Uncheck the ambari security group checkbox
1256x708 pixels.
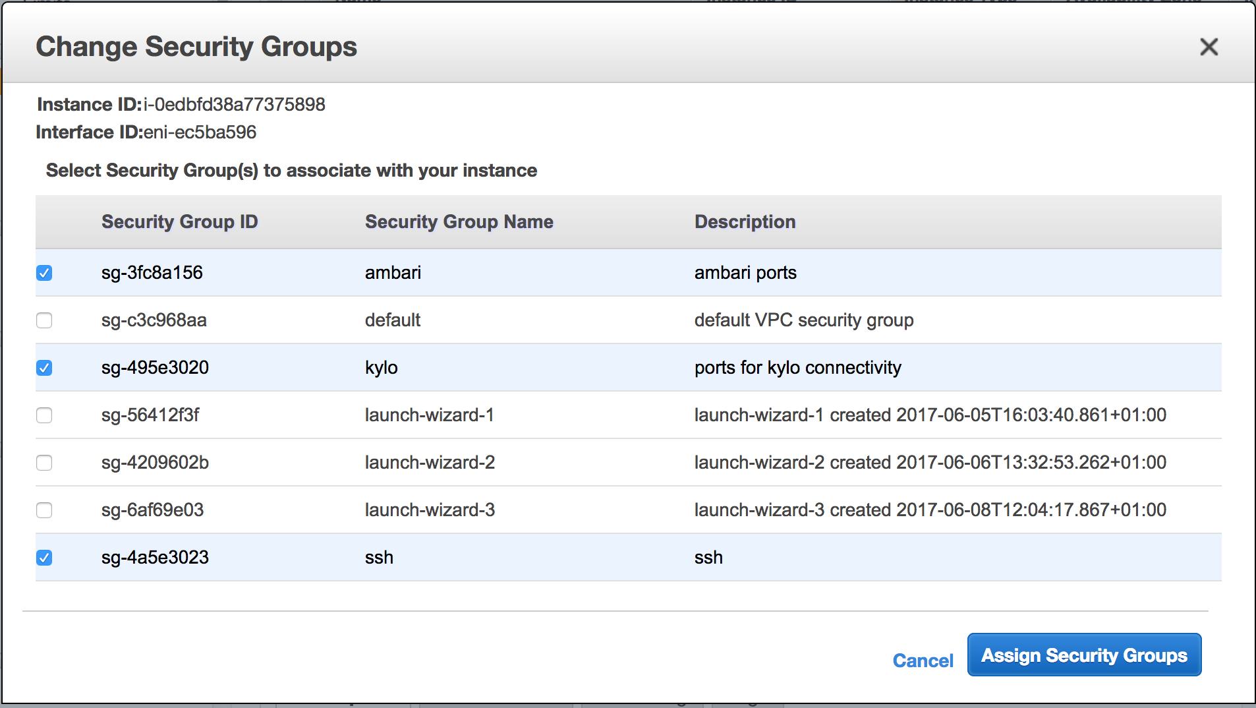pos(44,273)
